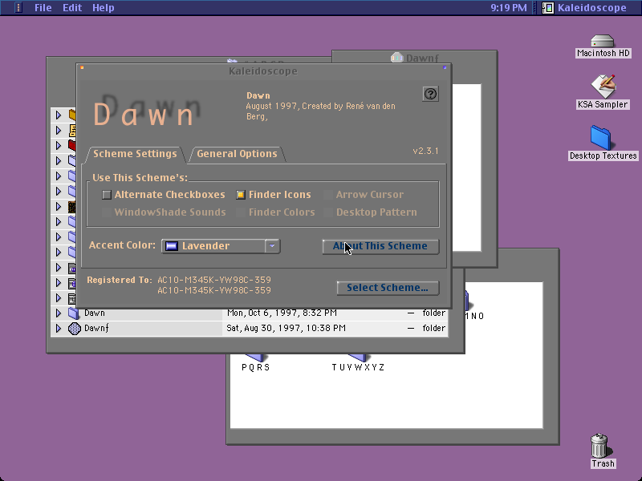Toggle the Alternate Checkboxes checkbox
642x481 pixels.
click(107, 195)
